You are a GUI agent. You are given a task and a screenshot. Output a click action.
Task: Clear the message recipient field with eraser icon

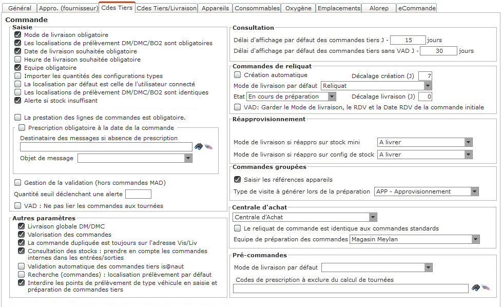[208, 147]
